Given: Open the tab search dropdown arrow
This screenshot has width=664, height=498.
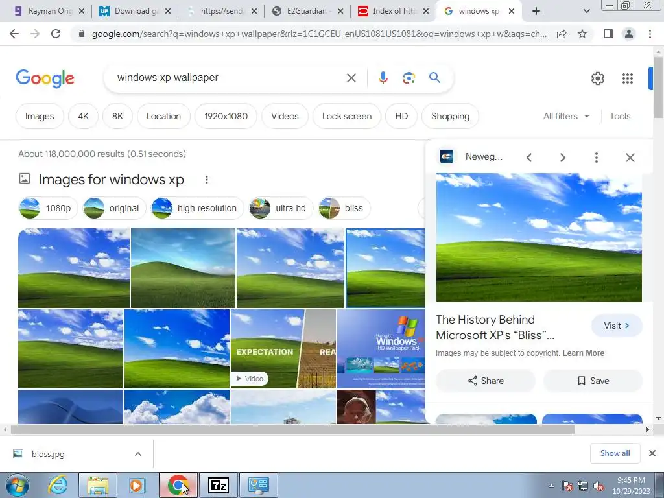Looking at the screenshot, I should point(586,11).
